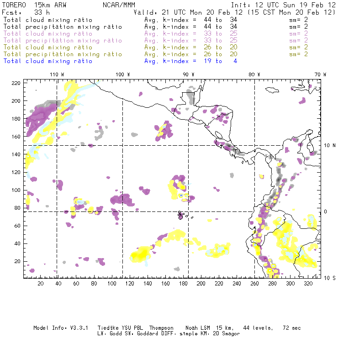The width and height of the screenshot is (338, 338).
Task: Select the blue 'Total cloud mixing ratio' legend row
Action: 120,61
